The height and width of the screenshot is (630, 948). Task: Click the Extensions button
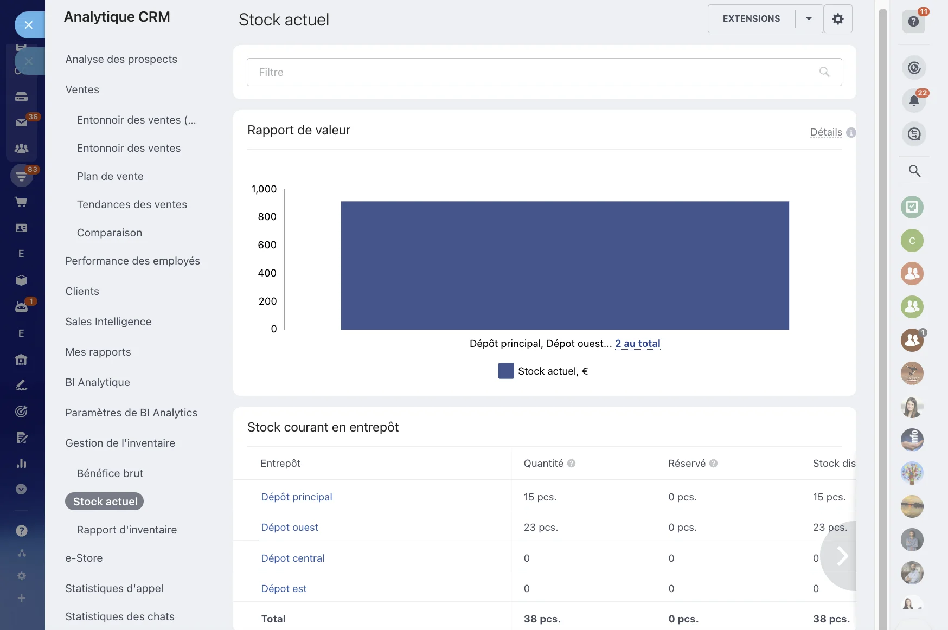click(751, 19)
